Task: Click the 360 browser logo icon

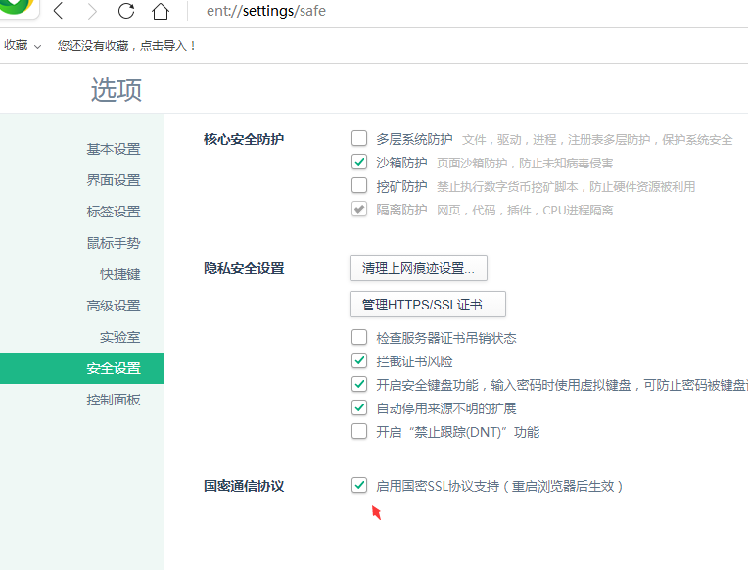Action: point(20,8)
